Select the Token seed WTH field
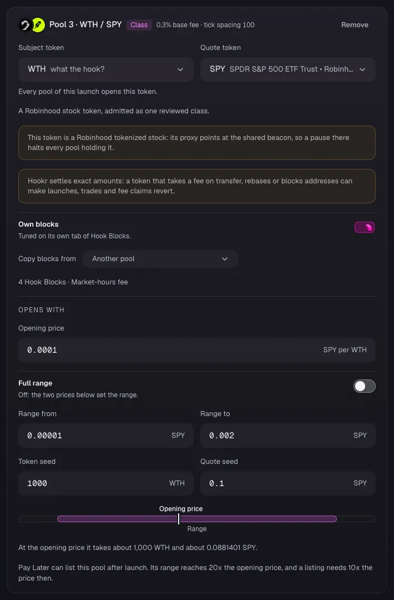The width and height of the screenshot is (394, 600). point(106,483)
